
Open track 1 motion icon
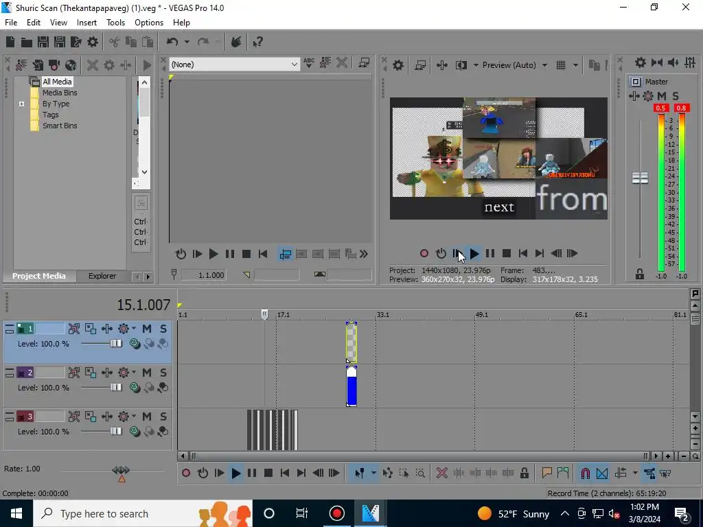(x=91, y=329)
